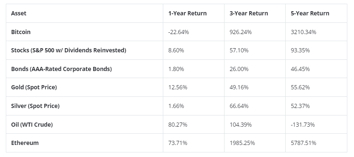Select the Gold (Spot Price) cell
The image size is (354, 157).
click(34, 87)
